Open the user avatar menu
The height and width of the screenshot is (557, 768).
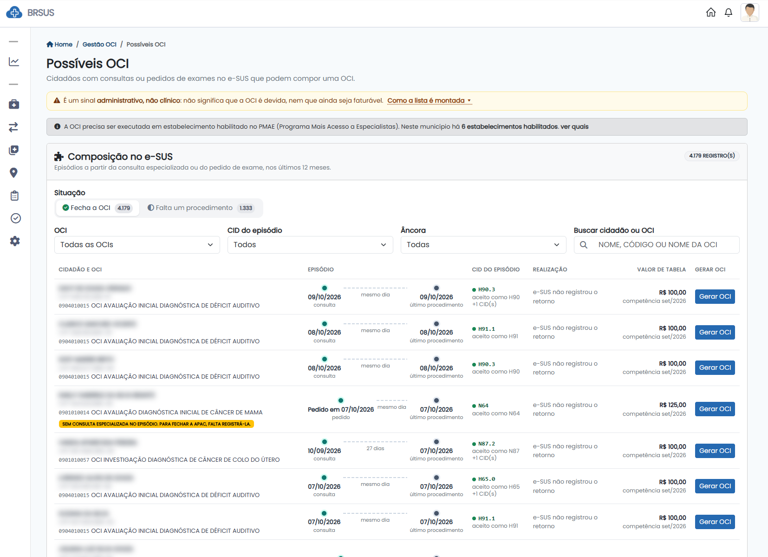point(749,13)
